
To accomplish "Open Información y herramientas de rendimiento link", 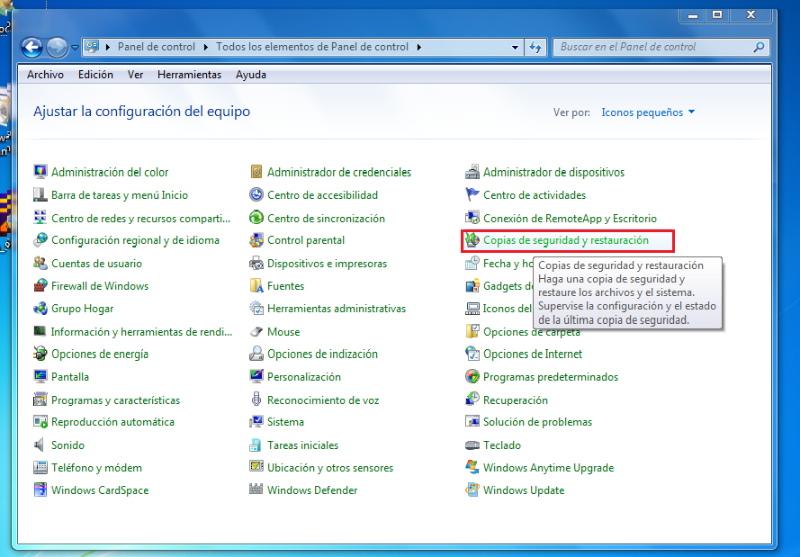I will tap(141, 332).
